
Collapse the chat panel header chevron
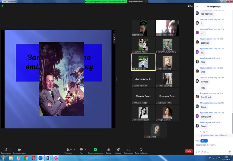[x=197, y=7]
